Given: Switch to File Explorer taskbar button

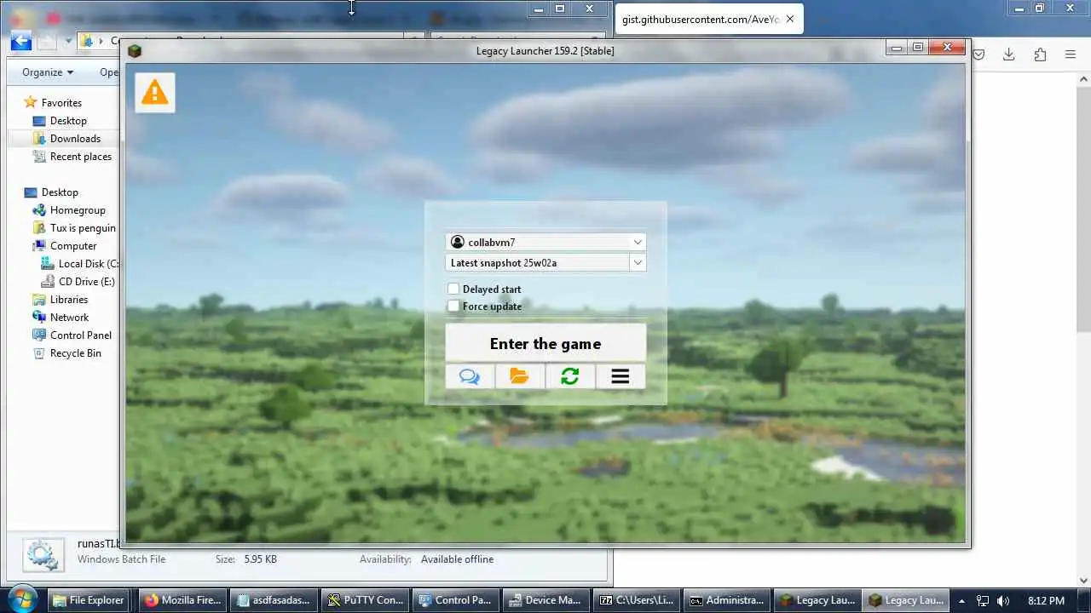Looking at the screenshot, I should 88,600.
